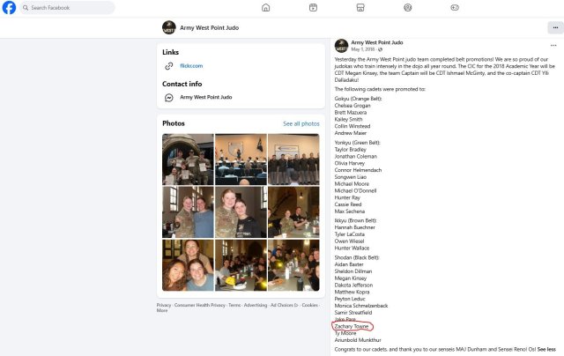Collapse the post with See less
The image size is (564, 356).
[546, 349]
